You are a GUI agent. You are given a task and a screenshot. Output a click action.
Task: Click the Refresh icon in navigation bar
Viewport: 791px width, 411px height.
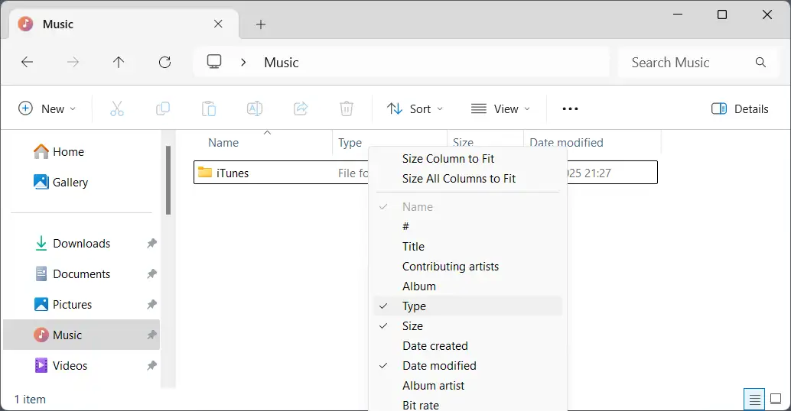[164, 63]
